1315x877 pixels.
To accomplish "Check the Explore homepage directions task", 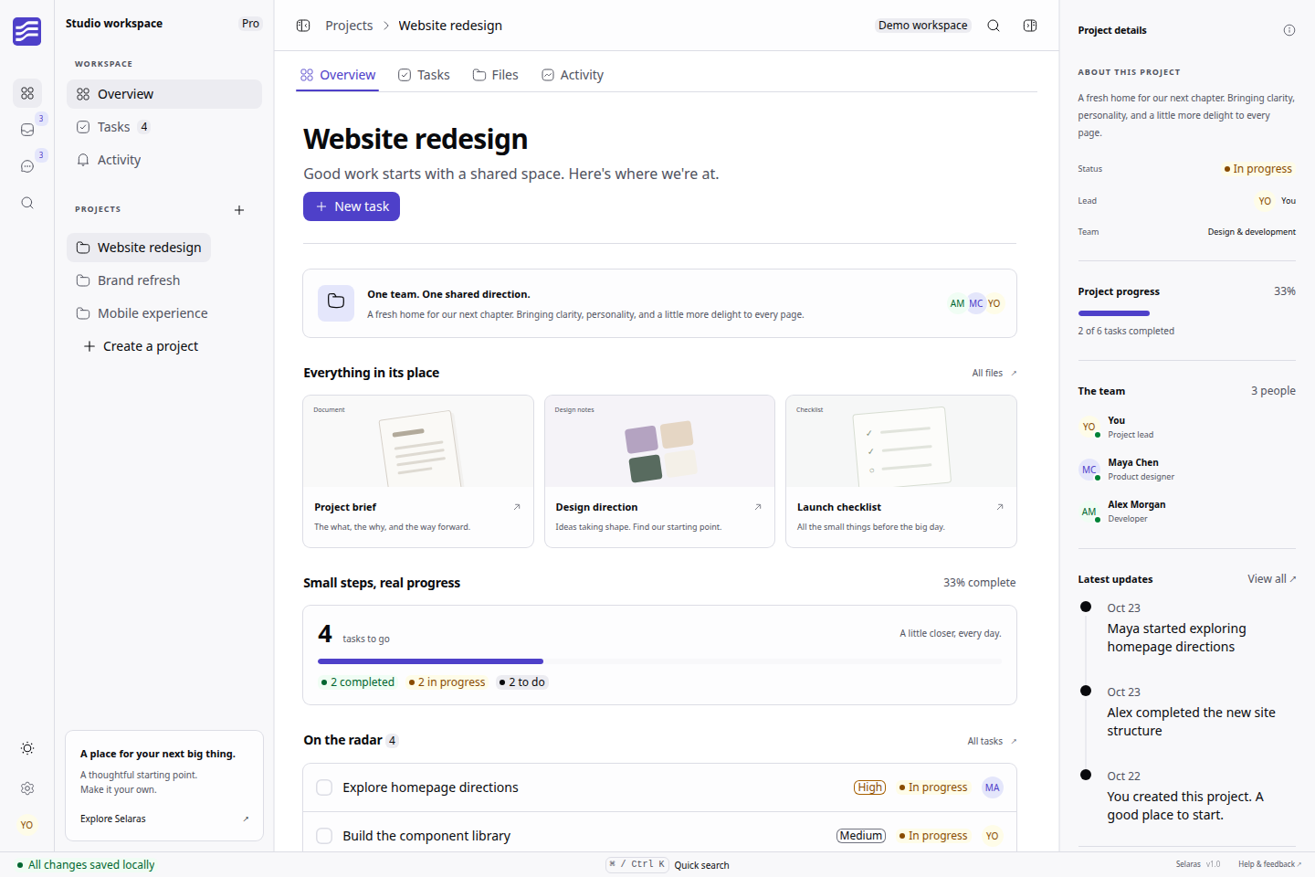I will (x=324, y=787).
